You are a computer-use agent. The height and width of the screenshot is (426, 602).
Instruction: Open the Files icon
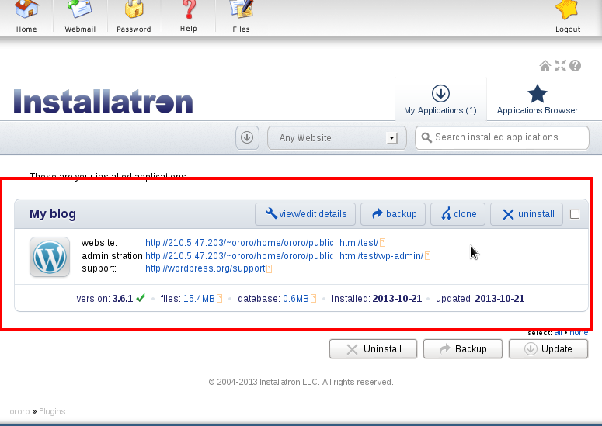pos(241,9)
